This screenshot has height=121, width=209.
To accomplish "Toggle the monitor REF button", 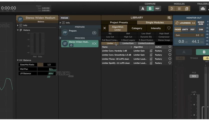I will (192, 29).
